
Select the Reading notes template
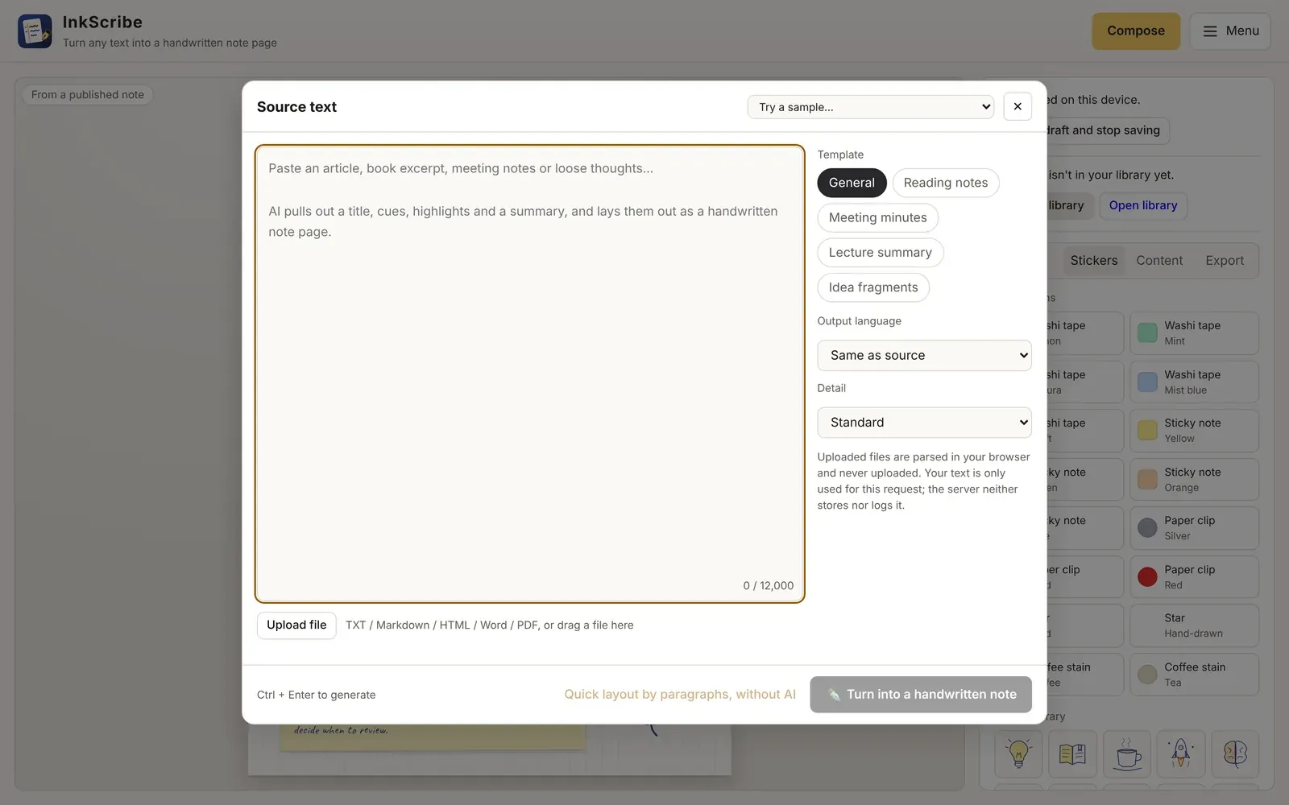pos(946,183)
